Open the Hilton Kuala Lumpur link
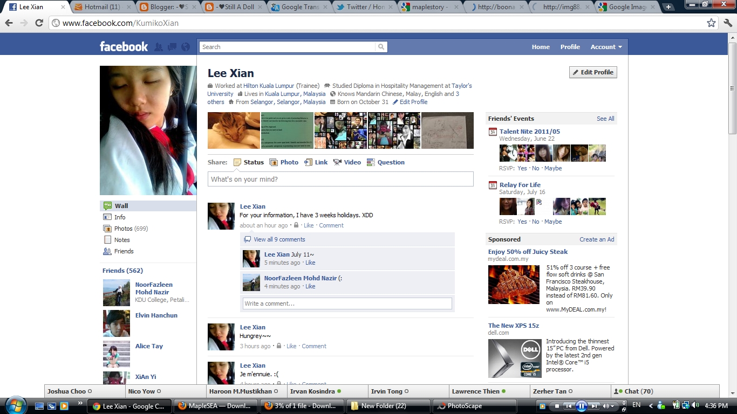This screenshot has height=414, width=737. click(269, 86)
